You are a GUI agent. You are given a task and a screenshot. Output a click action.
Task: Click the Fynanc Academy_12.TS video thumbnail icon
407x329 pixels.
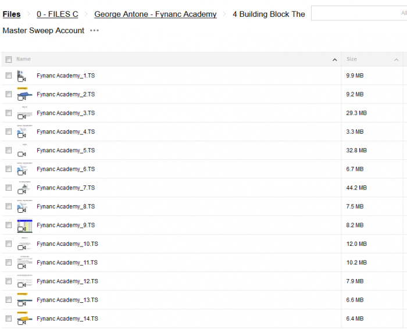24,281
